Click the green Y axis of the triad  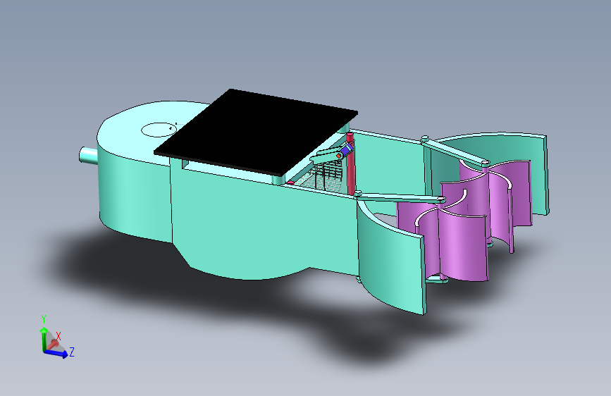point(44,339)
